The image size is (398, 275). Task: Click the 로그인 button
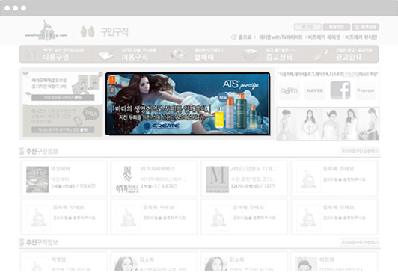click(307, 27)
